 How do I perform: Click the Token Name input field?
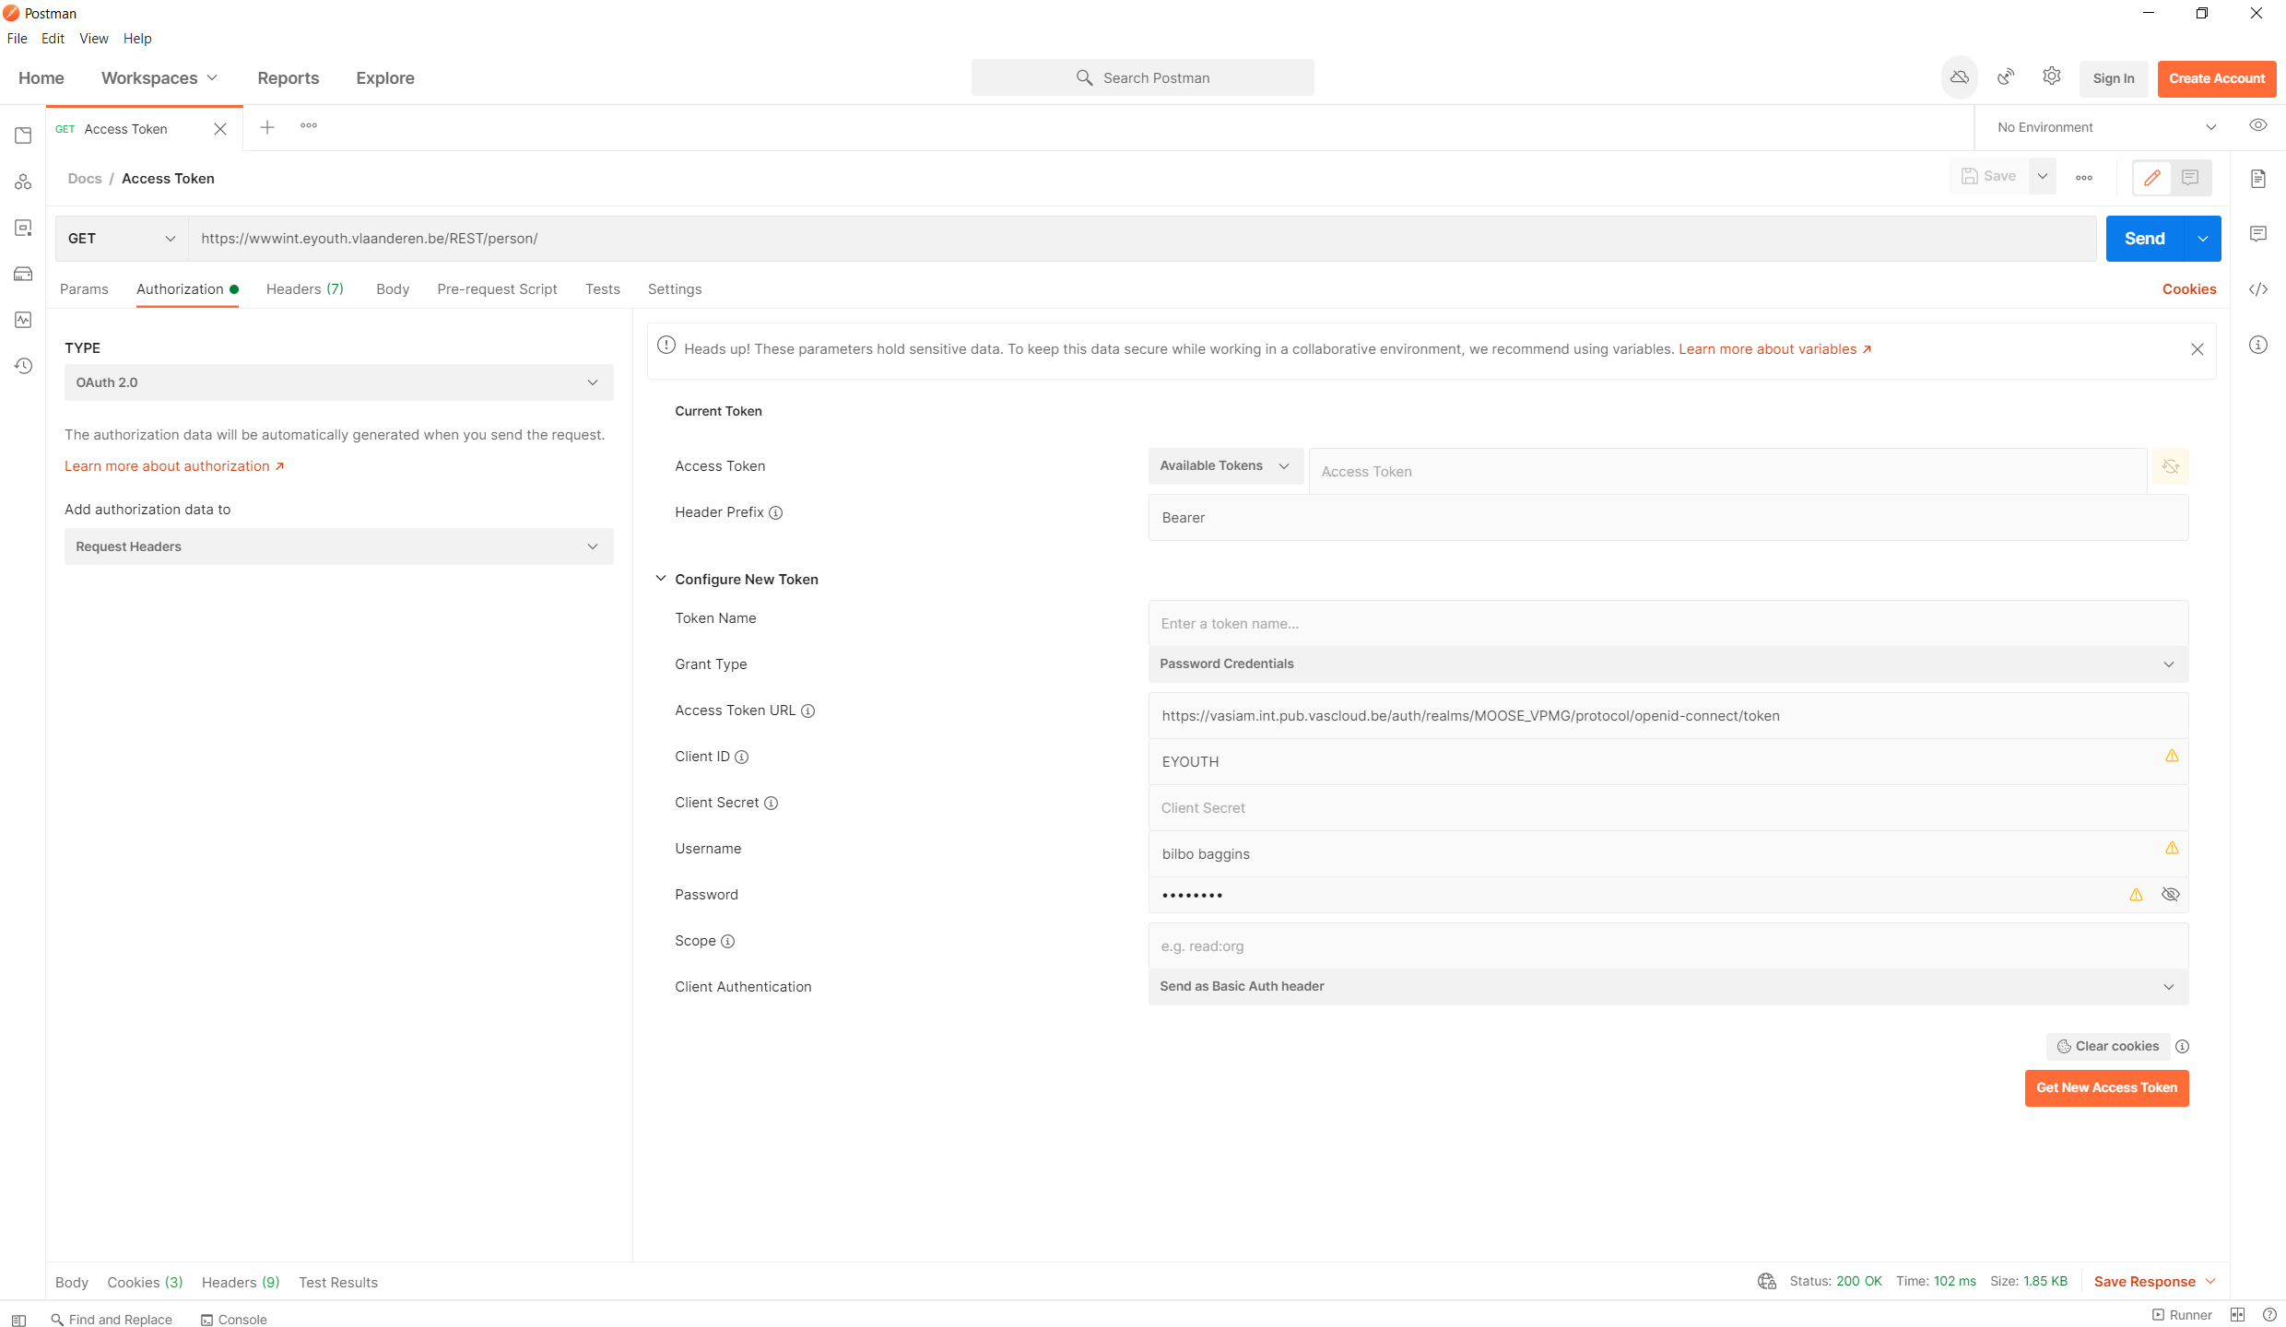1667,624
